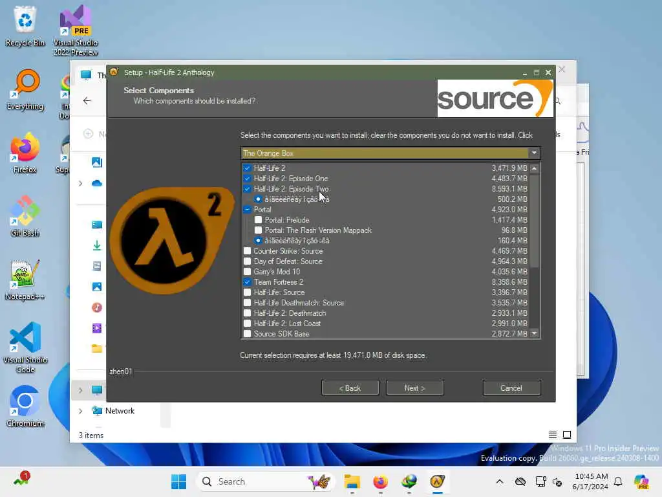Image resolution: width=662 pixels, height=497 pixels.
Task: Click the component list scrollbar thumb
Action: (535, 221)
